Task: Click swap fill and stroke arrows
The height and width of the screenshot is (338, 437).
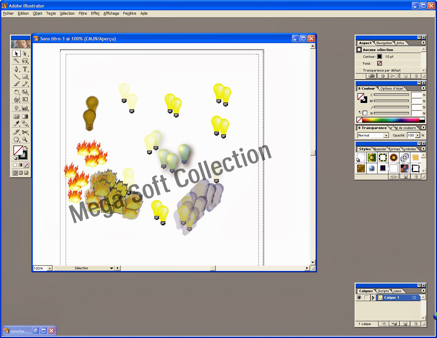Action: click(x=26, y=148)
